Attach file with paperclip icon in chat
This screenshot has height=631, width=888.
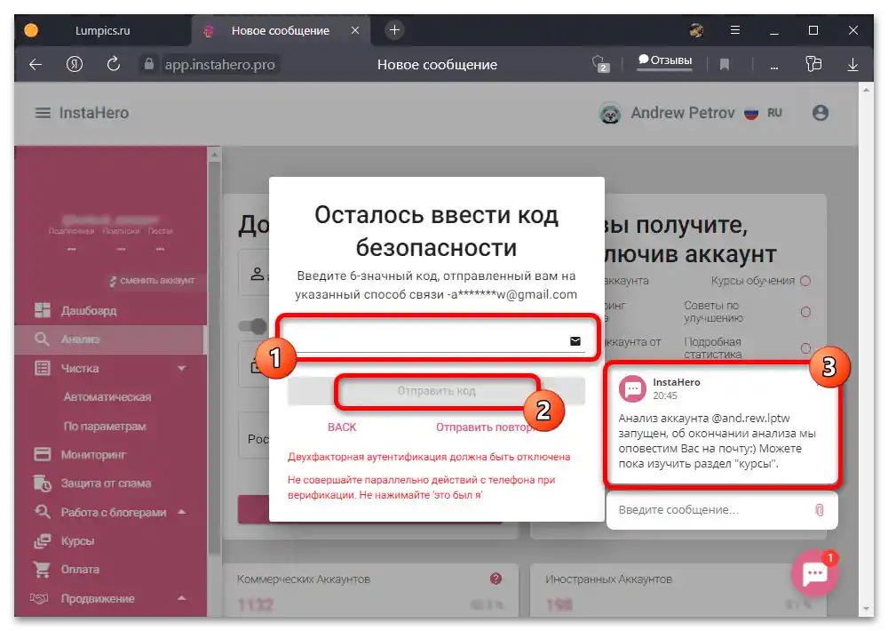pyautogui.click(x=819, y=510)
